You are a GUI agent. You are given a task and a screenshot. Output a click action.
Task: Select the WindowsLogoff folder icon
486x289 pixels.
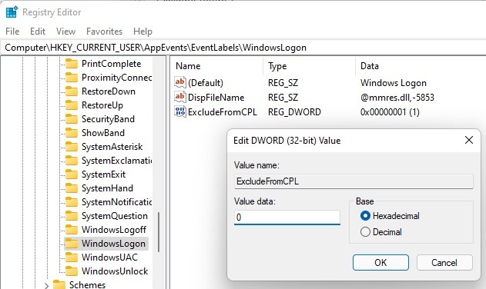[x=72, y=230]
